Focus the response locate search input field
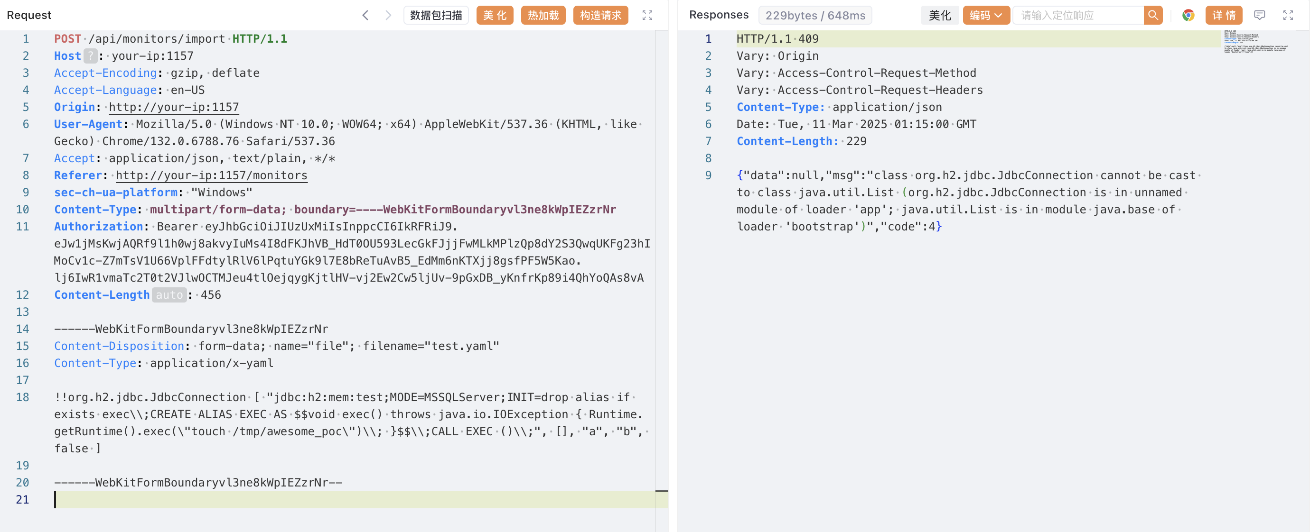Screen dimensions: 1310x532 pyautogui.click(x=1078, y=15)
